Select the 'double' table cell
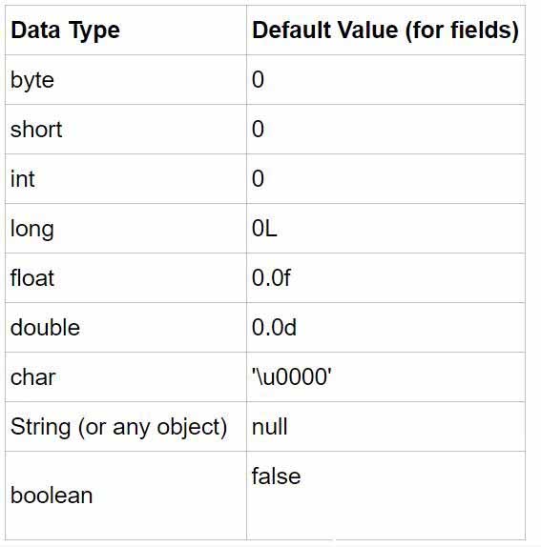Image resolution: width=541 pixels, height=547 pixels. click(126, 327)
